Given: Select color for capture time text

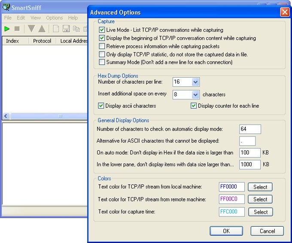Looking at the screenshot, I should click(261, 212).
